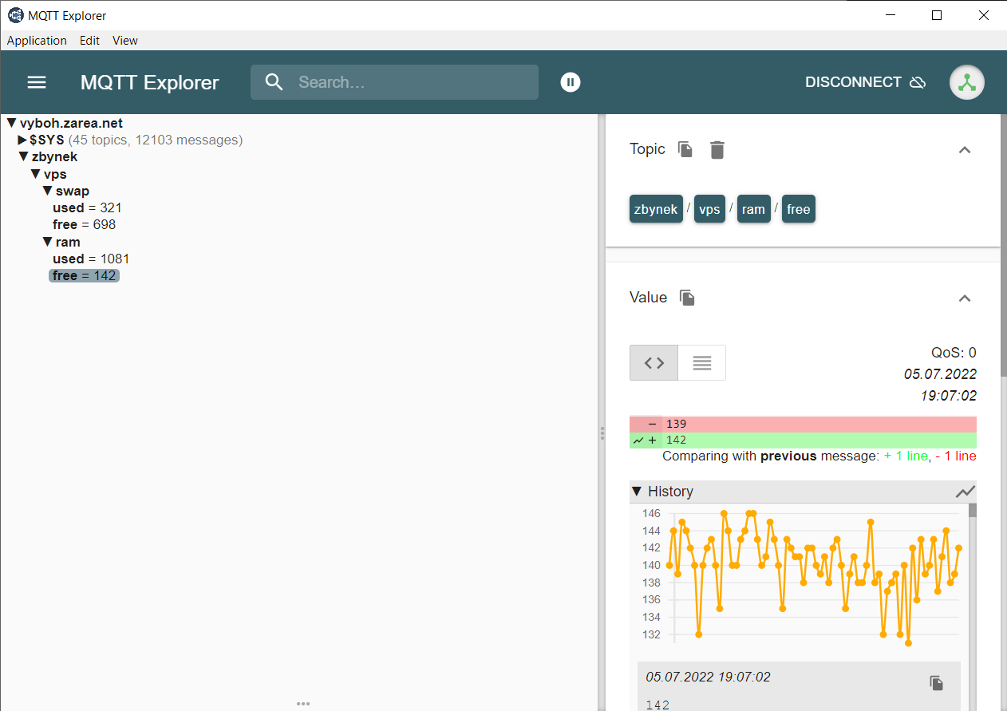Screen dimensions: 1007x711
Task: Collapse the vyboh.zarea.net root node
Action: [x=12, y=123]
